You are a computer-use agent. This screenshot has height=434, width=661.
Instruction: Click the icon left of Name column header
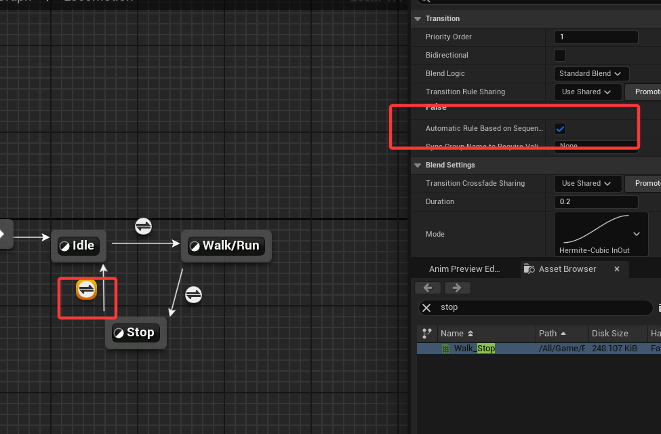[x=426, y=333]
